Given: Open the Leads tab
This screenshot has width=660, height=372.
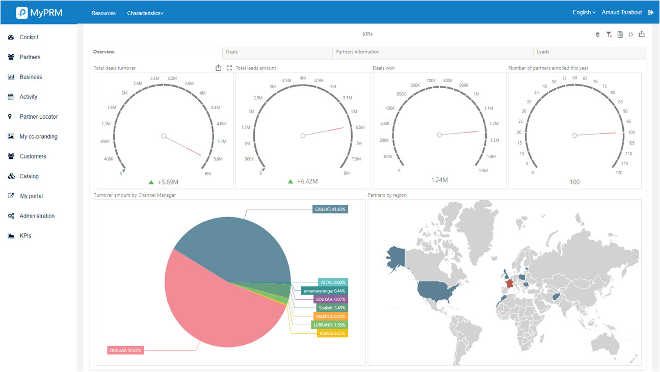Looking at the screenshot, I should coord(543,52).
